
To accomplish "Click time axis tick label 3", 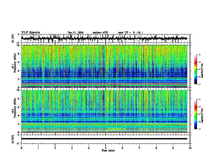I will [72, 148].
